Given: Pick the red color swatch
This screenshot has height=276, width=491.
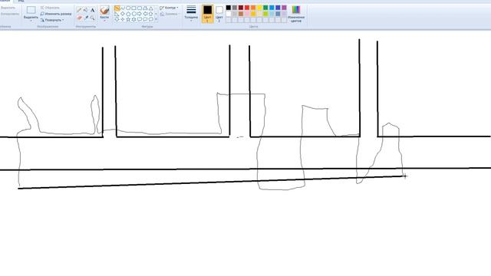Looking at the screenshot, I should pos(247,8).
